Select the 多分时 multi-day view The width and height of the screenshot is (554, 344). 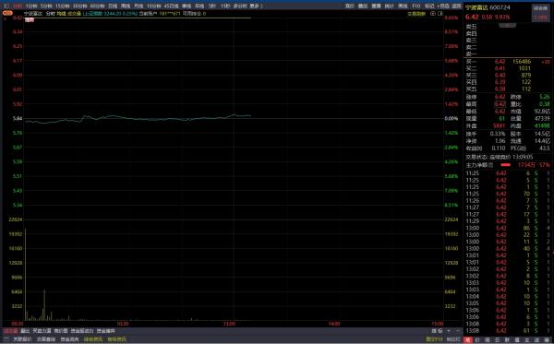[x=239, y=6]
